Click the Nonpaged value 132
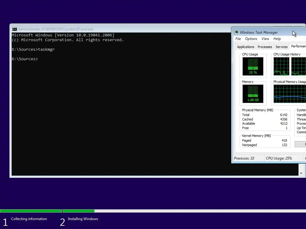The height and width of the screenshot is (229, 306). pyautogui.click(x=284, y=145)
